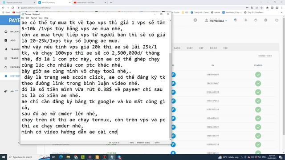The width and height of the screenshot is (285, 160).
Task: Switch to the PAYEER History browser tab
Action: [54, 3]
